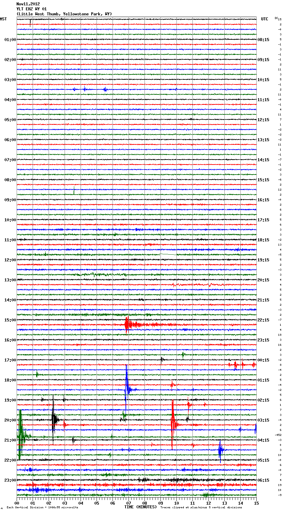Image resolution: width=283 pixels, height=512 pixels.
Task: Click the 10:15 UTC time label
Action: coord(263,80)
